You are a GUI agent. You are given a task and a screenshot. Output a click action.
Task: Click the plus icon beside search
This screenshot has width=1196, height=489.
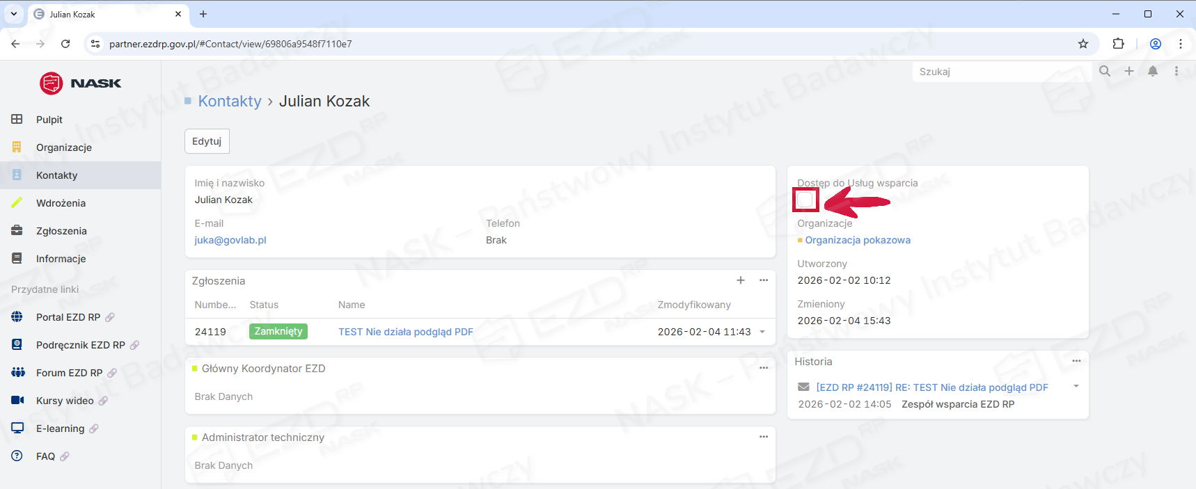(x=1129, y=71)
